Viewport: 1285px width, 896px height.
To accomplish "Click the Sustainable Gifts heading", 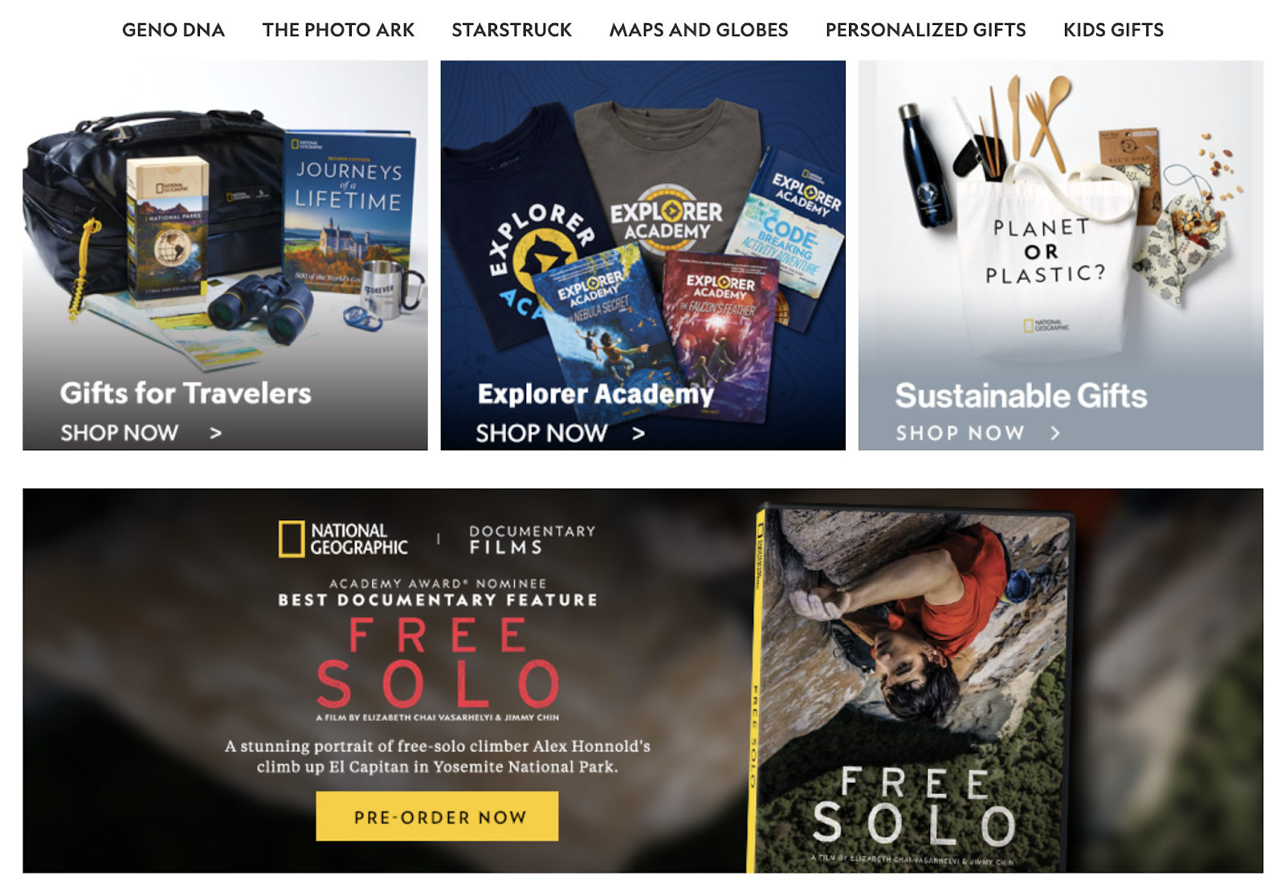I will point(1021,396).
